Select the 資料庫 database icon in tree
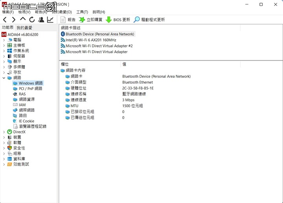Image resolution: width=283 pixels, height=203 pixels. point(9,159)
